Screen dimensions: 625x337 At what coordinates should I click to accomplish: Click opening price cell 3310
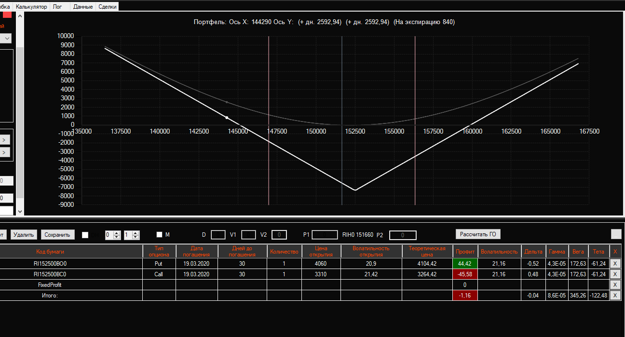click(321, 274)
